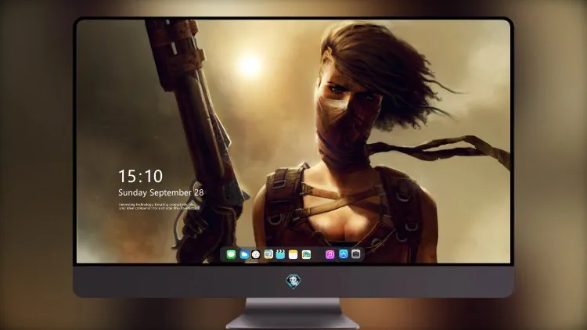
Task: Click the empty gap in the dock
Action: [318, 254]
